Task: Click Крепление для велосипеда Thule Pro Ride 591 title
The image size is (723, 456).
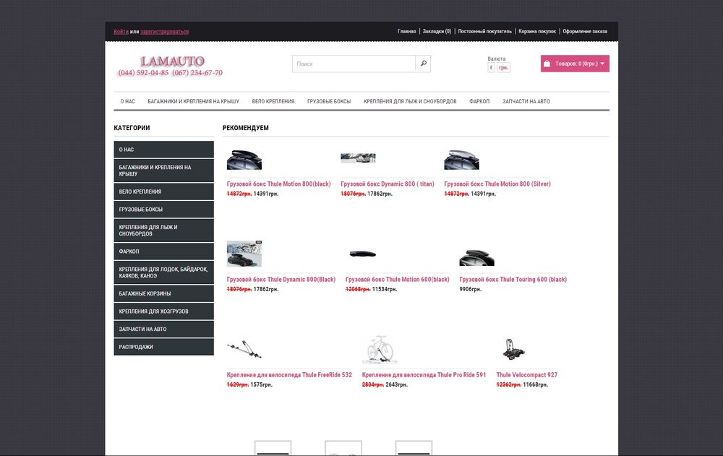Action: click(424, 375)
